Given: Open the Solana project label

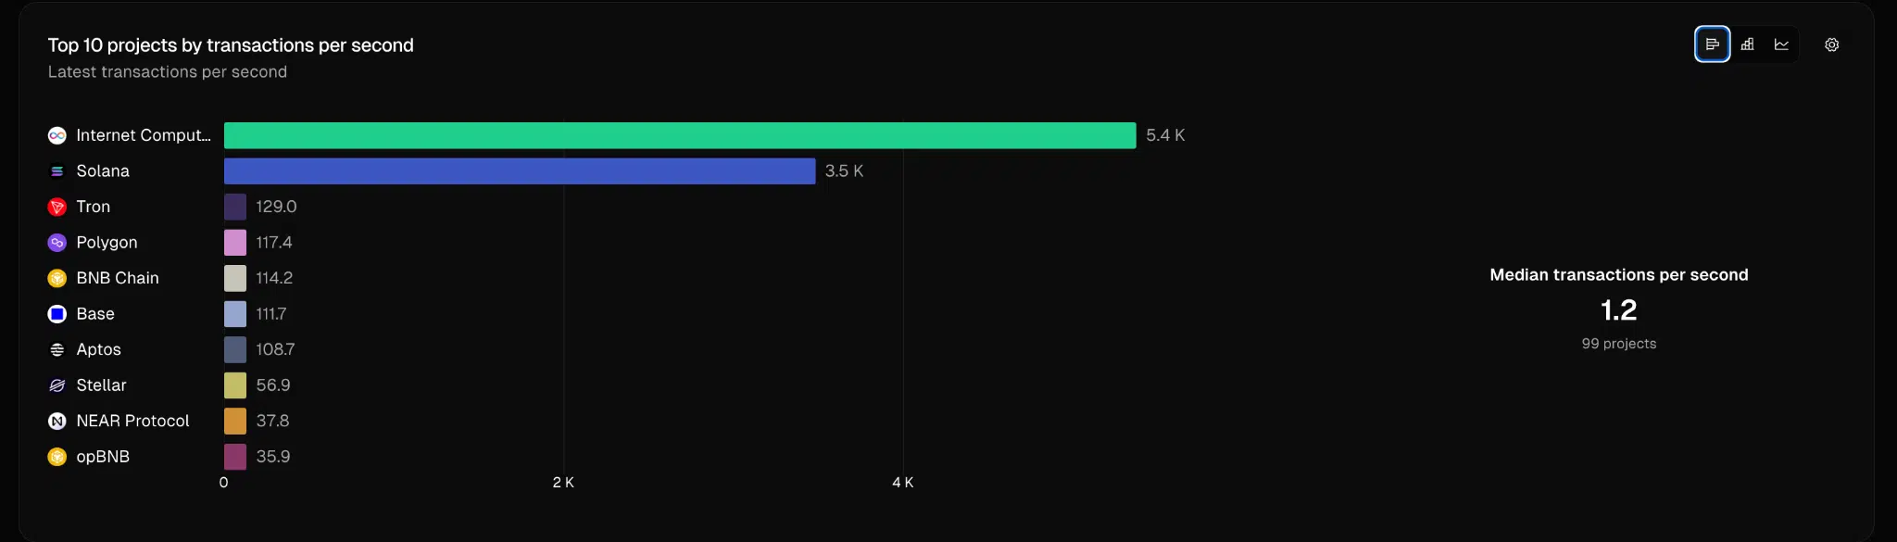Looking at the screenshot, I should (x=103, y=171).
